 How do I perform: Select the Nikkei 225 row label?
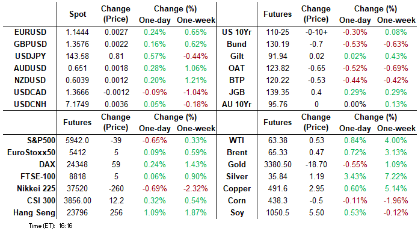(36, 188)
